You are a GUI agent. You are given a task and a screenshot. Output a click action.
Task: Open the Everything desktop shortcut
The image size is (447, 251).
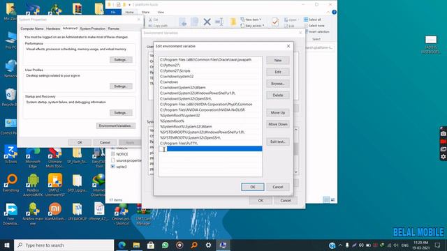(x=11, y=183)
